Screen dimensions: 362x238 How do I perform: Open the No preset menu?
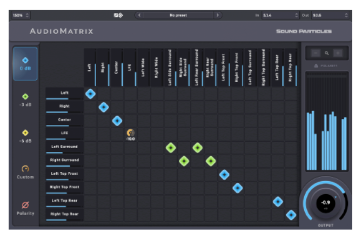178,15
